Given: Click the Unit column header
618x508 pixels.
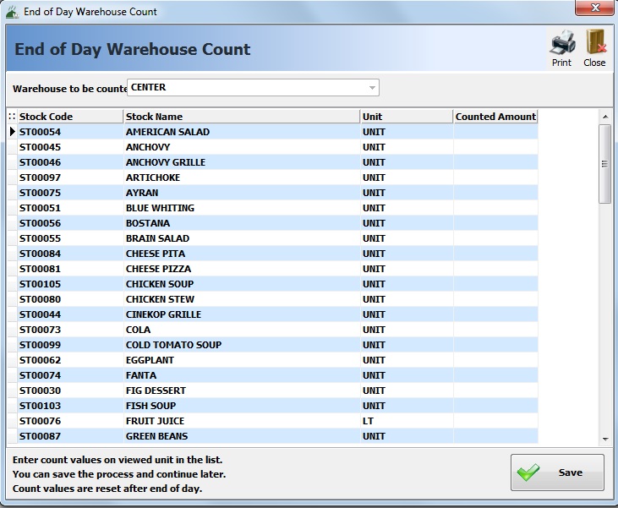Looking at the screenshot, I should [x=407, y=117].
